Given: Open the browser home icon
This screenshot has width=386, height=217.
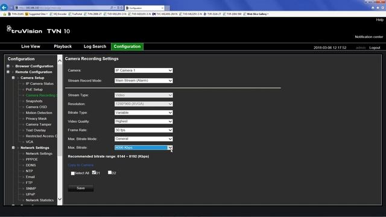Looking at the screenshot, I should point(373,8).
